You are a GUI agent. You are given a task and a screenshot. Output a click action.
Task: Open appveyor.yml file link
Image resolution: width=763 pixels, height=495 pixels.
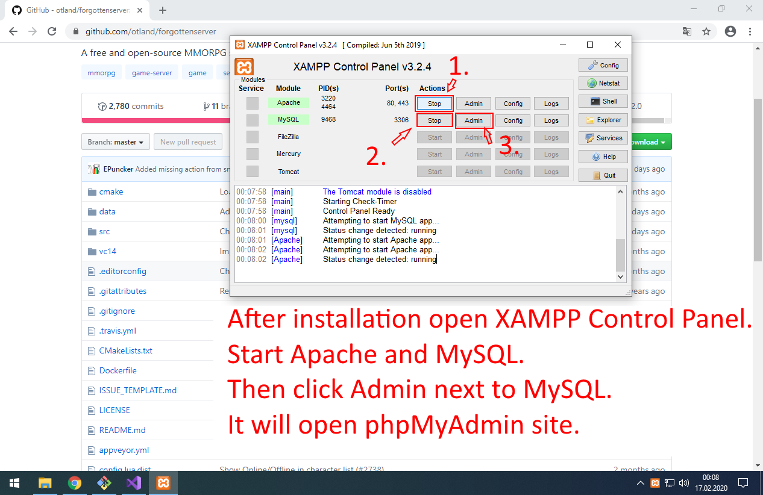click(x=124, y=450)
